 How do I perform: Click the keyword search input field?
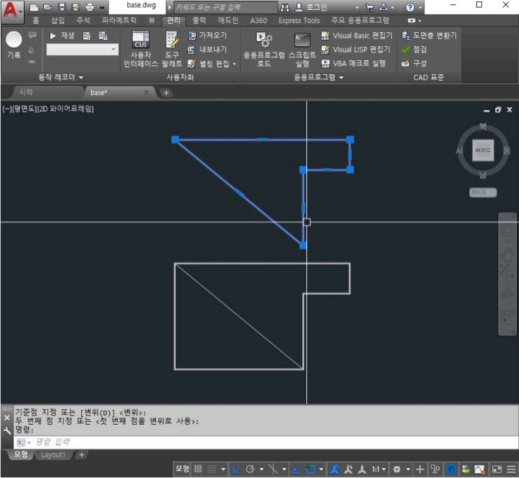(x=225, y=7)
